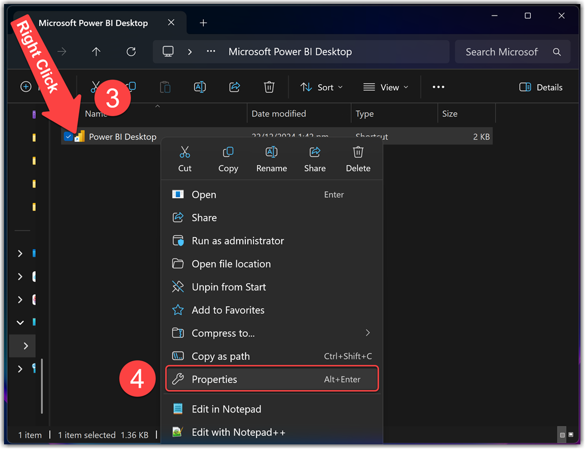The height and width of the screenshot is (449, 585).
Task: Expand the last navigation pane chevron
Action: 20,369
